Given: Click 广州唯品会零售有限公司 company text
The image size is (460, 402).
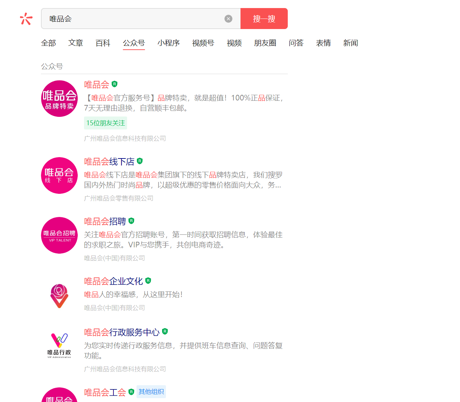Looking at the screenshot, I should click(x=119, y=198).
